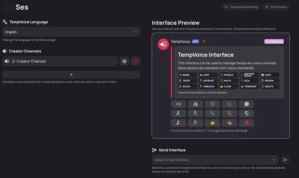Toggle the Kick phone button icon
299x178 pixels.
click(x=229, y=114)
